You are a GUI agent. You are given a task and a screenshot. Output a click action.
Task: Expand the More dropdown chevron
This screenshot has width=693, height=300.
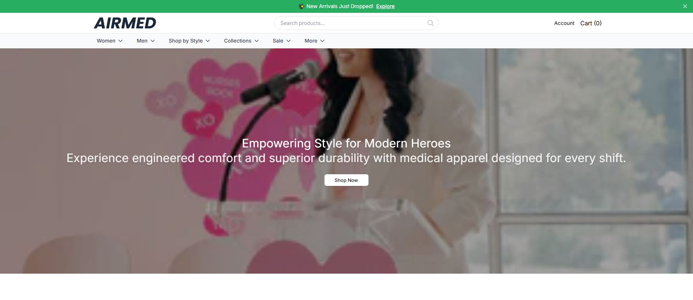pyautogui.click(x=322, y=41)
